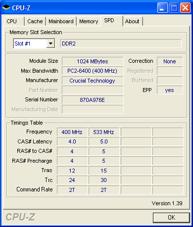Click the Serial Number label
The height and width of the screenshot is (227, 193).
(x=42, y=99)
